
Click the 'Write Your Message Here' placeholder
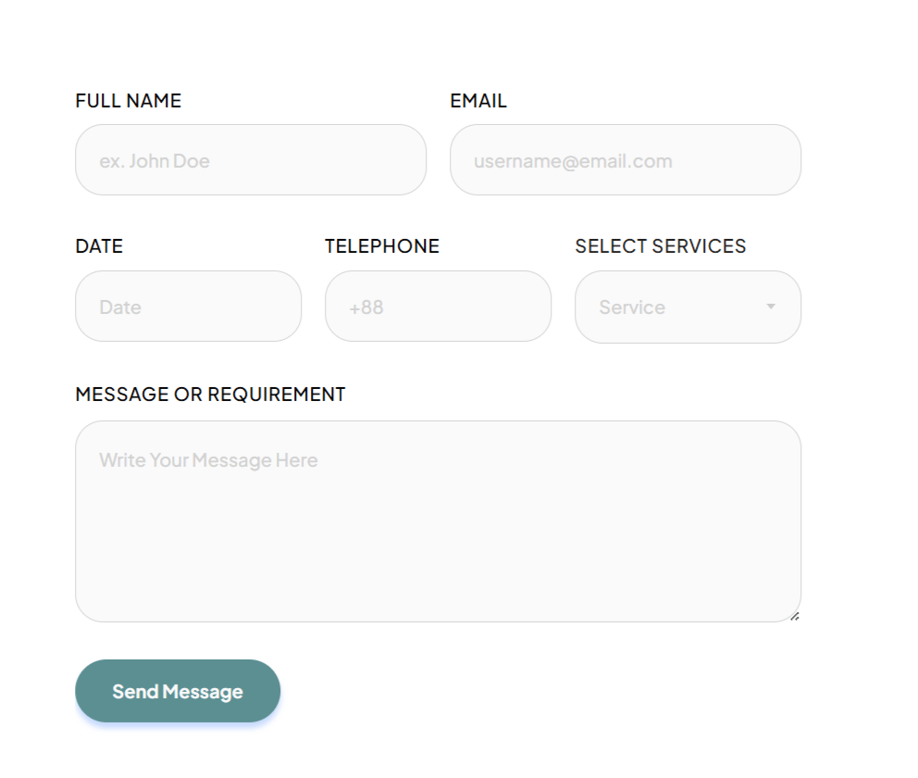pos(208,460)
